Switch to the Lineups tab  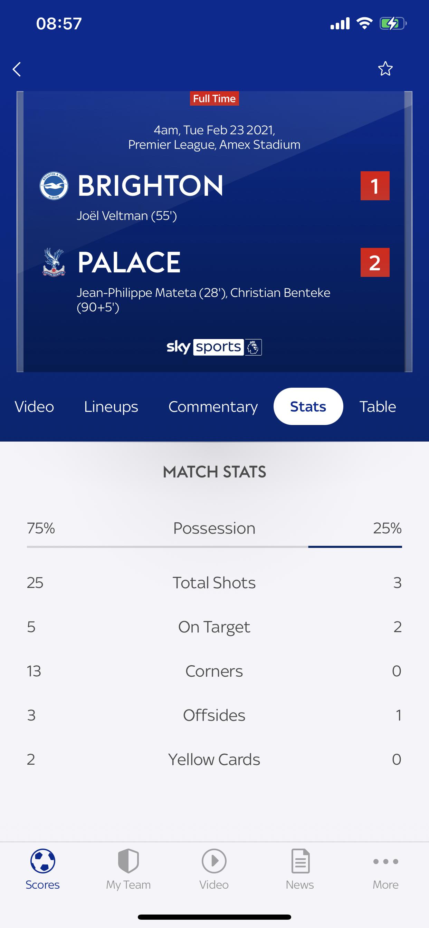111,407
